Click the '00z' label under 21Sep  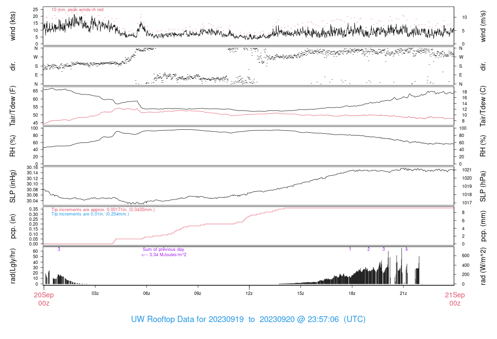pyautogui.click(x=455, y=303)
